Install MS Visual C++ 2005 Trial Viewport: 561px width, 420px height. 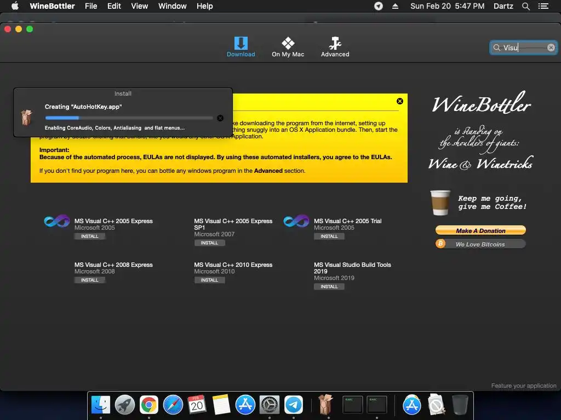coord(329,236)
